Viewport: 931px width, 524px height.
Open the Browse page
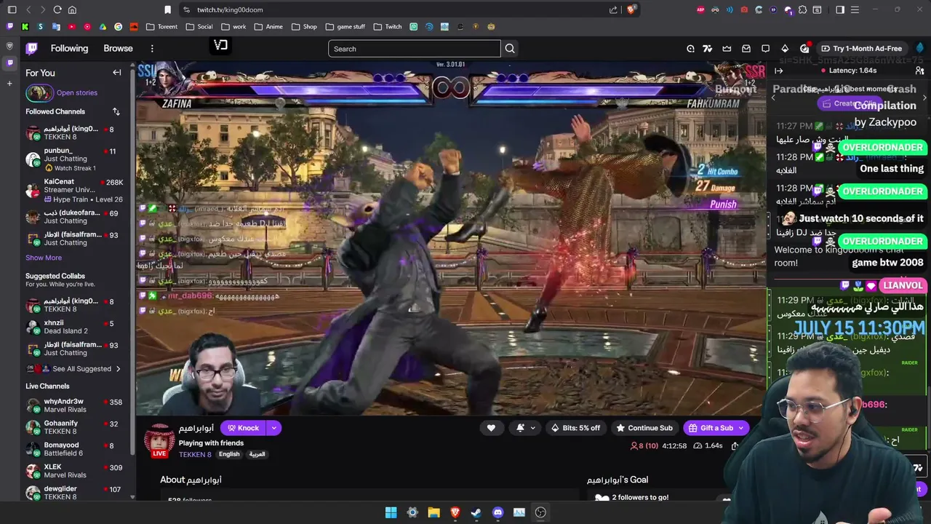coord(118,49)
